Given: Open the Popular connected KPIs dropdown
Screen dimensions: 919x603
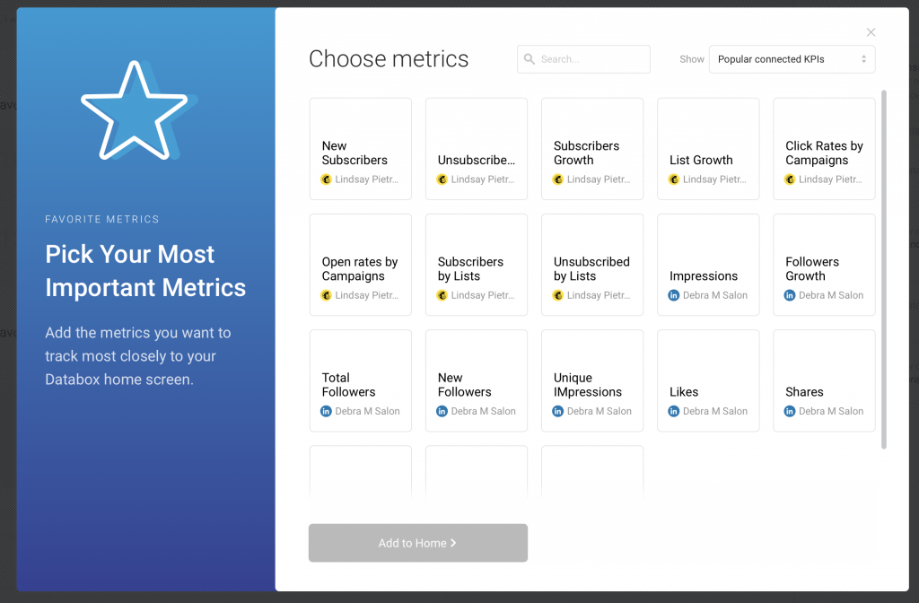Looking at the screenshot, I should click(x=792, y=59).
